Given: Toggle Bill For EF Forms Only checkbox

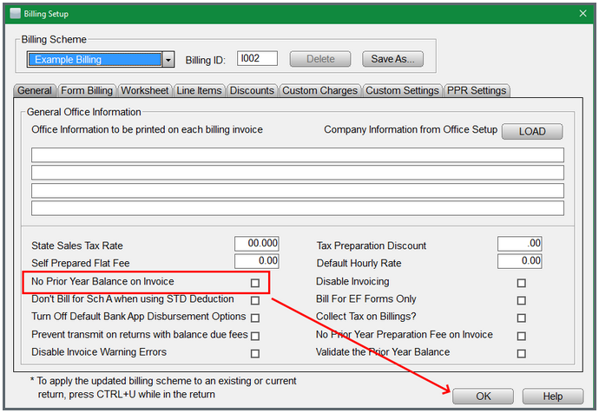Looking at the screenshot, I should (521, 300).
